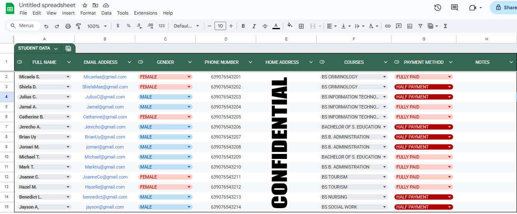Insert a chart

point(410,26)
